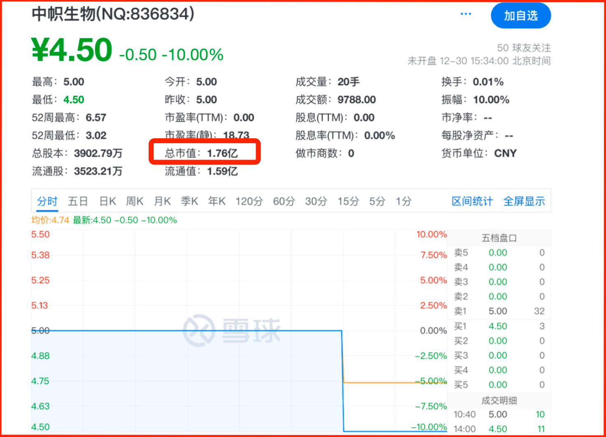Select the 年K chart period
606x437 pixels.
tap(217, 201)
